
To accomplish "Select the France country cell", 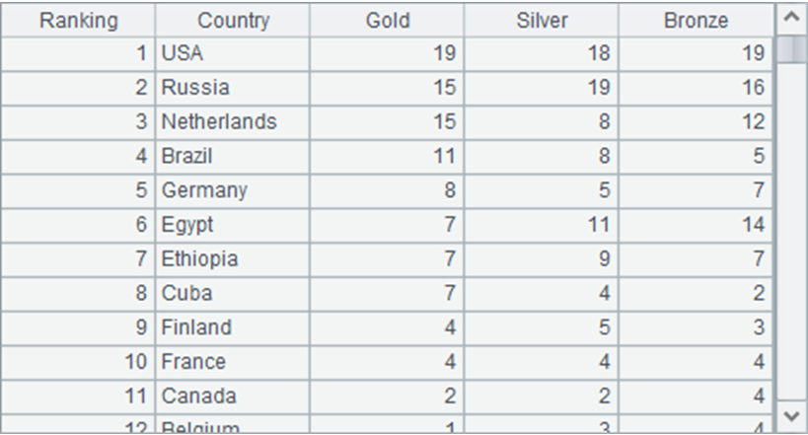I will [233, 362].
